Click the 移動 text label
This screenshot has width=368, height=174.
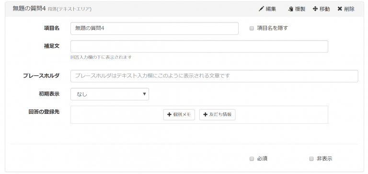(324, 9)
